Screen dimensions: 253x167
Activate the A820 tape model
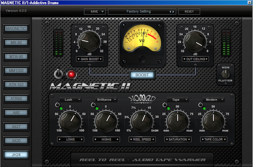16,141
